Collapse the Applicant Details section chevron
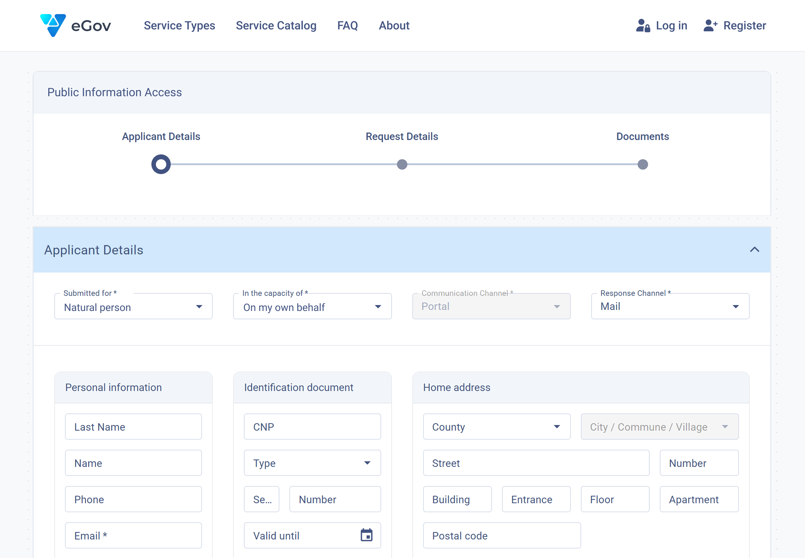 coord(754,250)
